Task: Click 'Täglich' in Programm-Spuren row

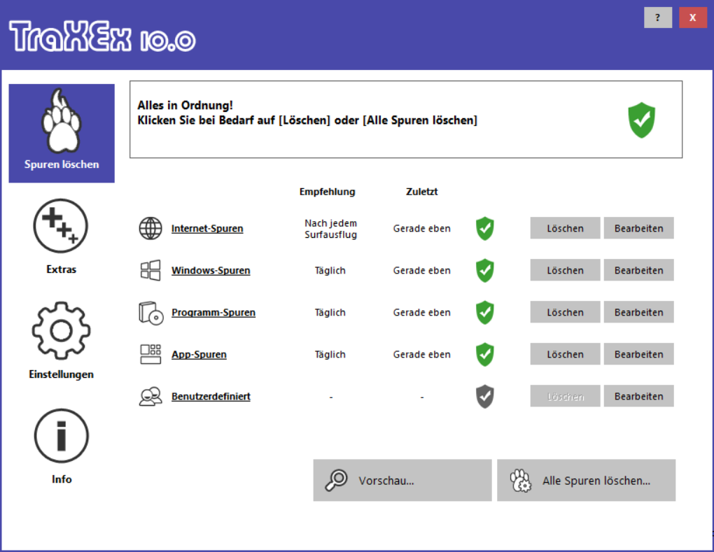Action: [x=330, y=313]
